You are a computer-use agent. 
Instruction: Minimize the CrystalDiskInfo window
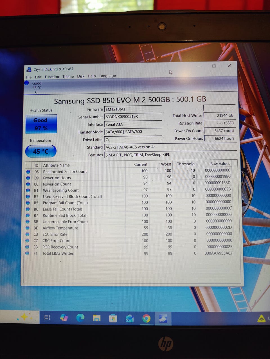pos(199,66)
